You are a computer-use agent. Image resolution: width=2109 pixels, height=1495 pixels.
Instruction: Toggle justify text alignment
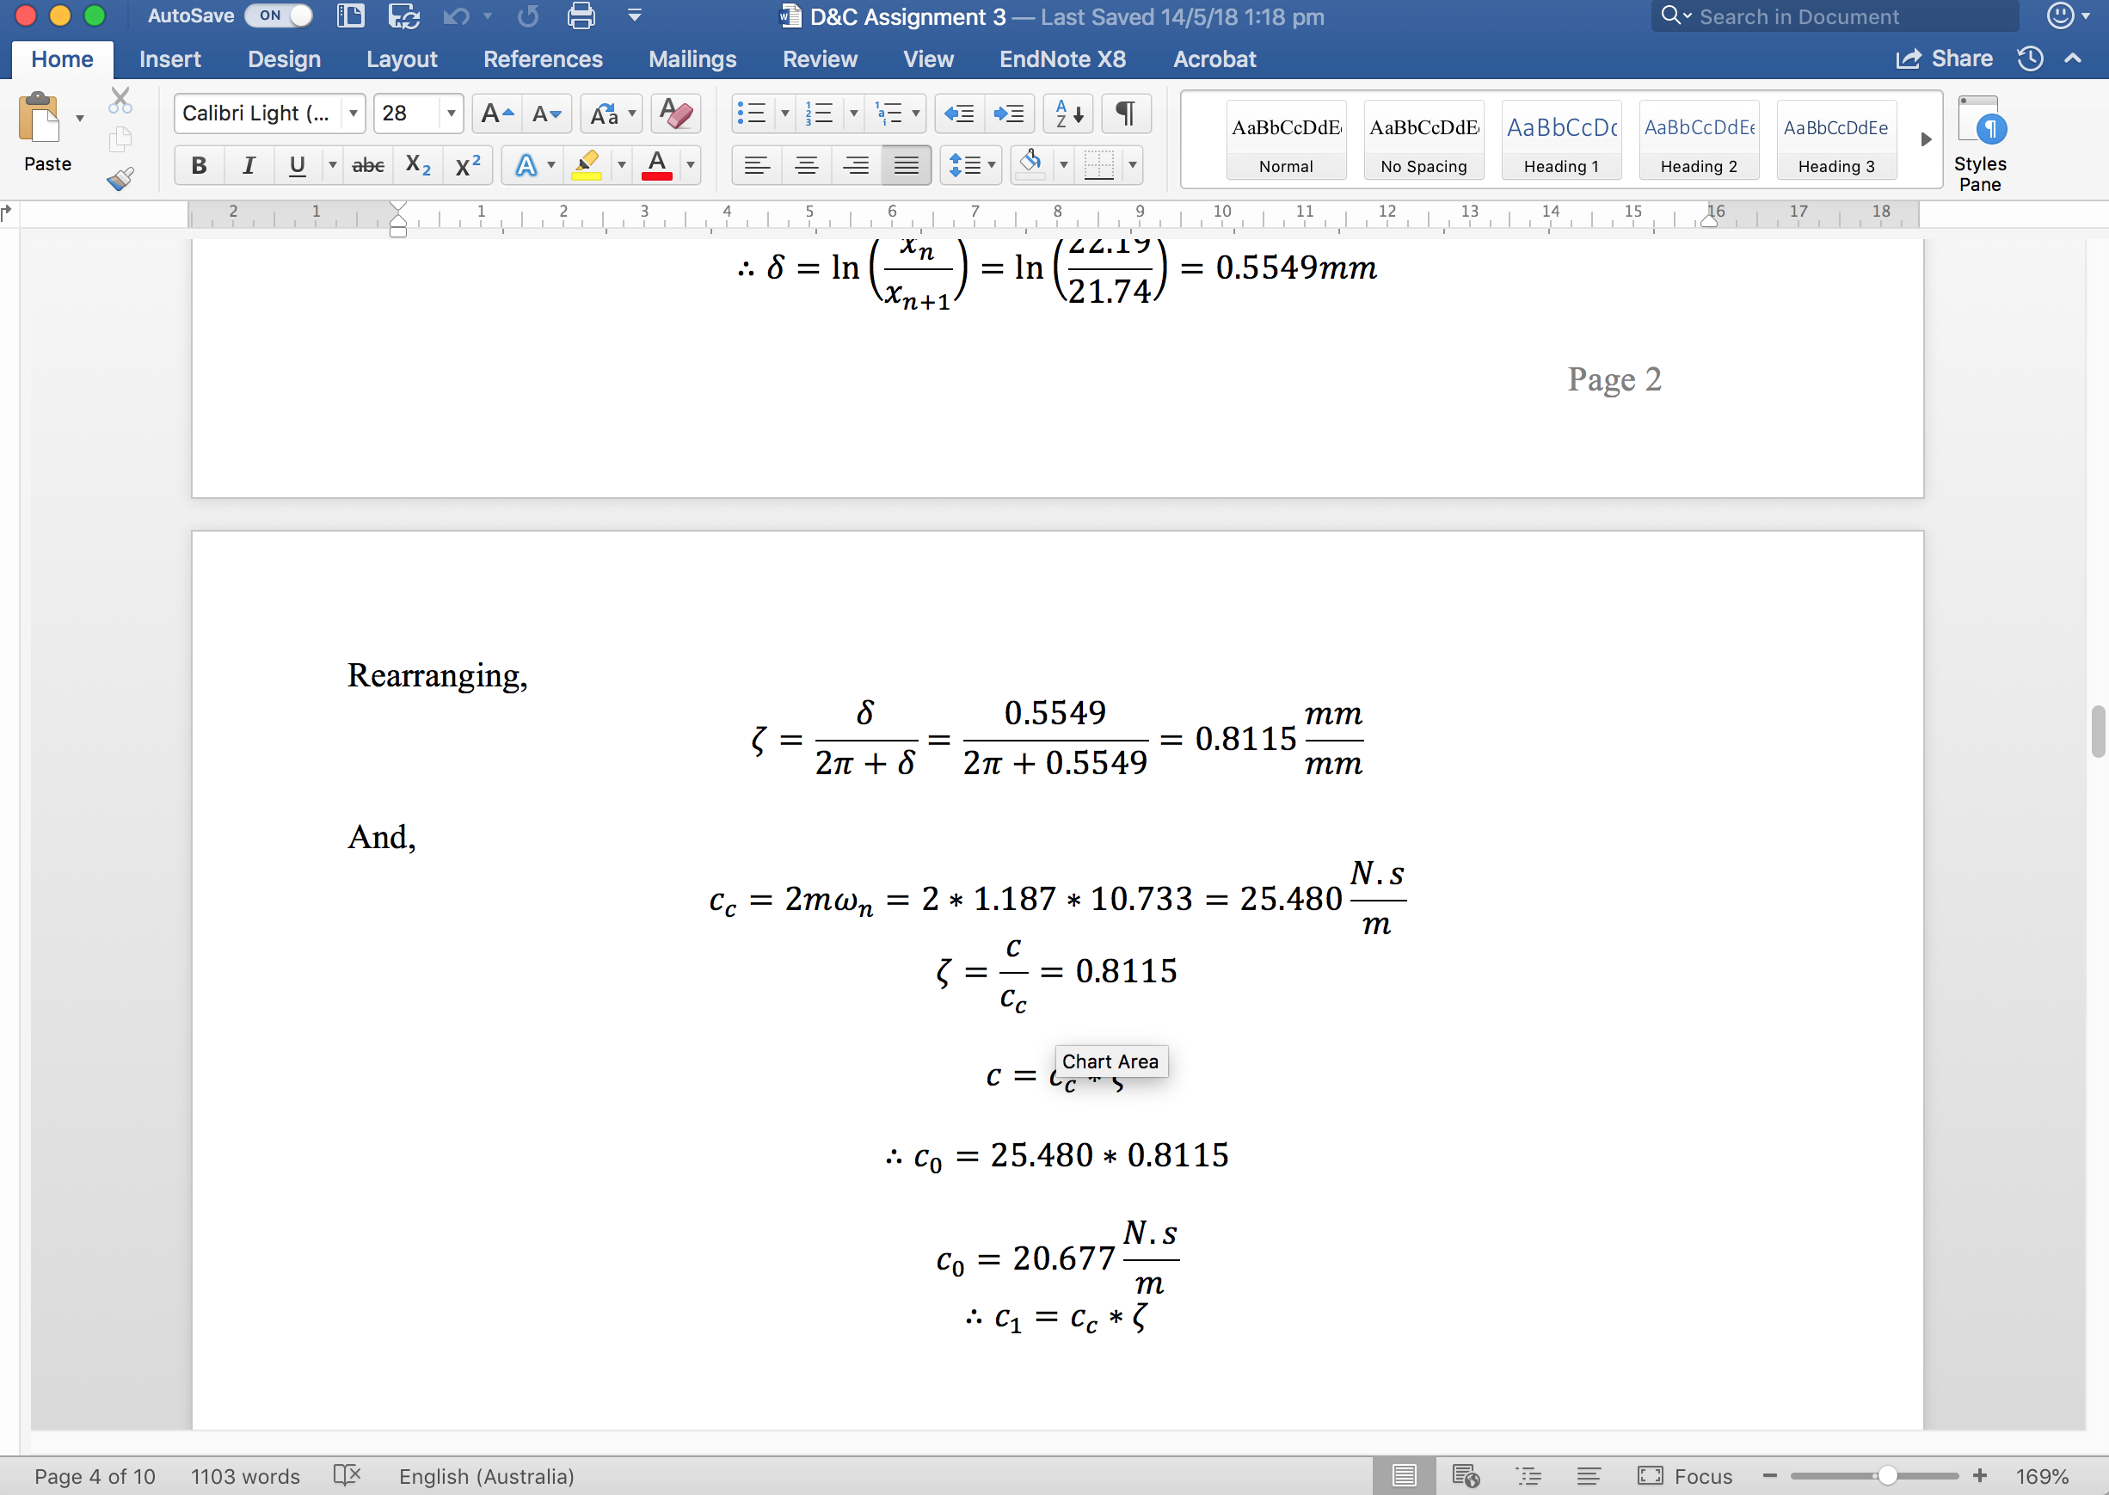[906, 166]
